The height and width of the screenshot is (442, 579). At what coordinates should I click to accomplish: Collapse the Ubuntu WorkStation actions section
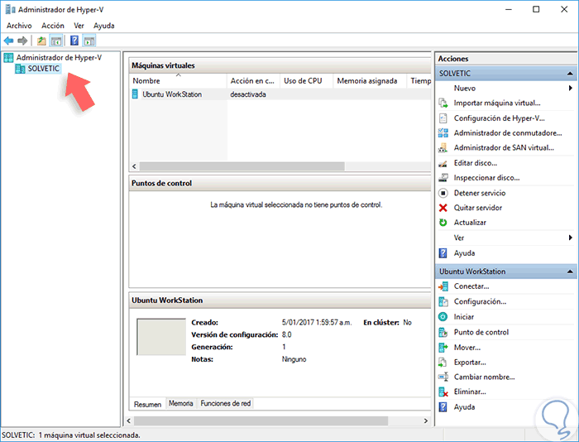pos(570,271)
